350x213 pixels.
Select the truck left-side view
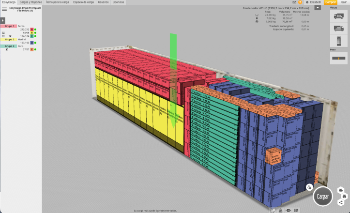coord(338,16)
